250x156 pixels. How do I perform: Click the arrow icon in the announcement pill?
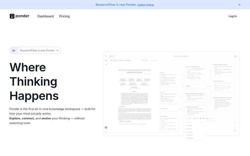coord(57,50)
